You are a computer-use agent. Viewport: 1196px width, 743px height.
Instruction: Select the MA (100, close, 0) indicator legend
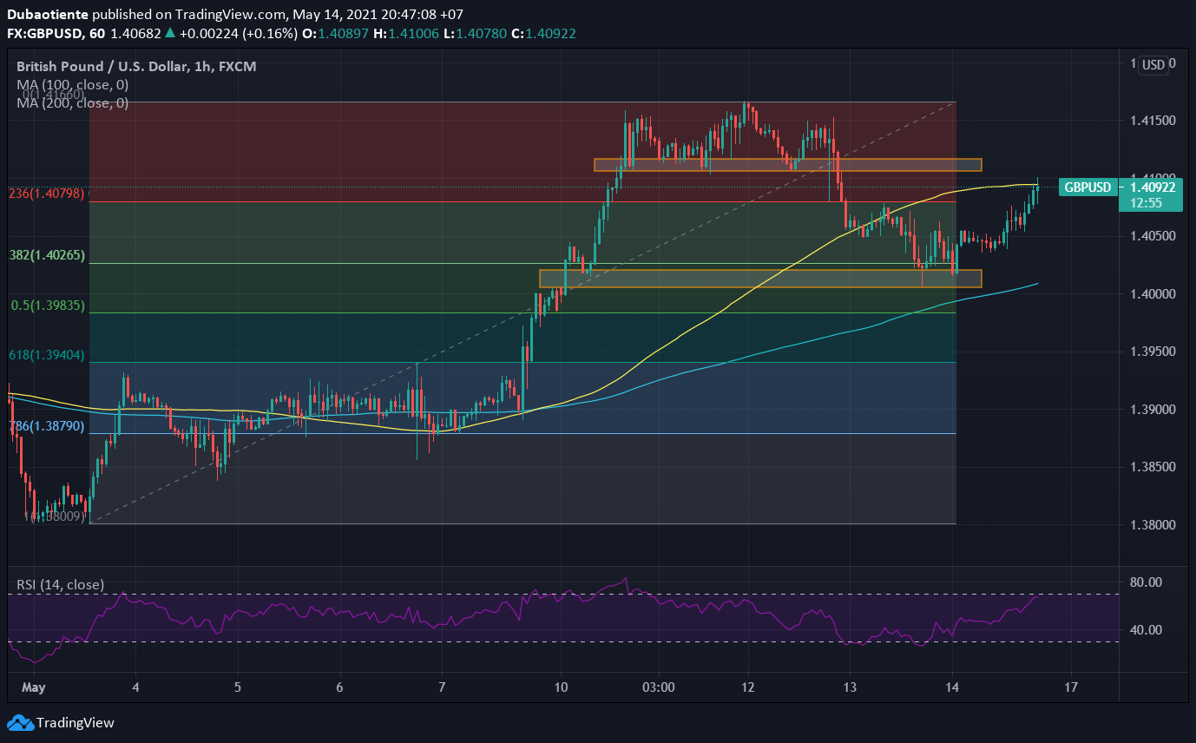[74, 85]
